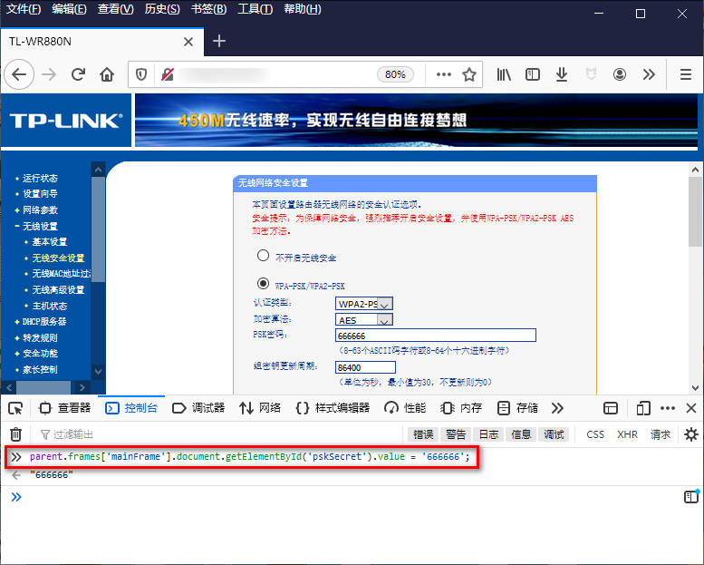Reload the current page
The width and height of the screenshot is (704, 565).
tap(78, 74)
